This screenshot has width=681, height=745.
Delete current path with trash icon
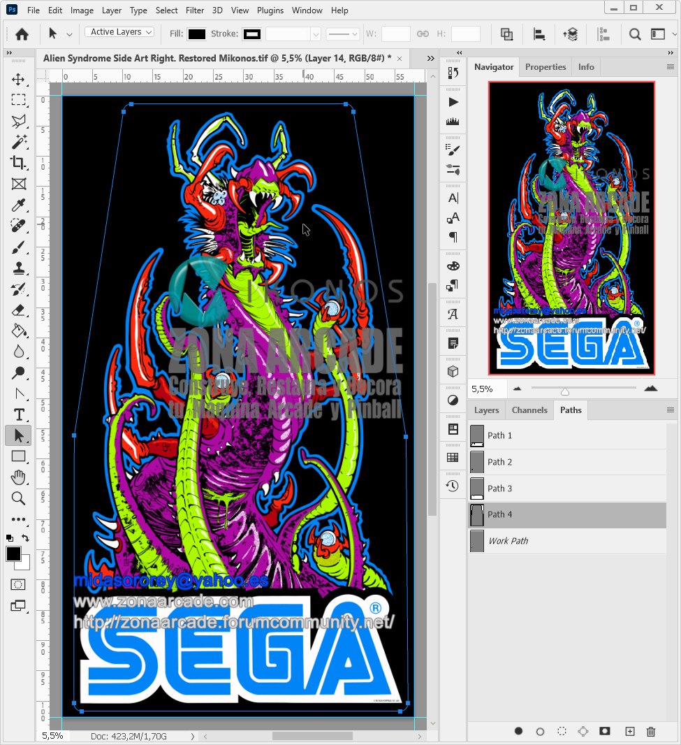(x=651, y=731)
